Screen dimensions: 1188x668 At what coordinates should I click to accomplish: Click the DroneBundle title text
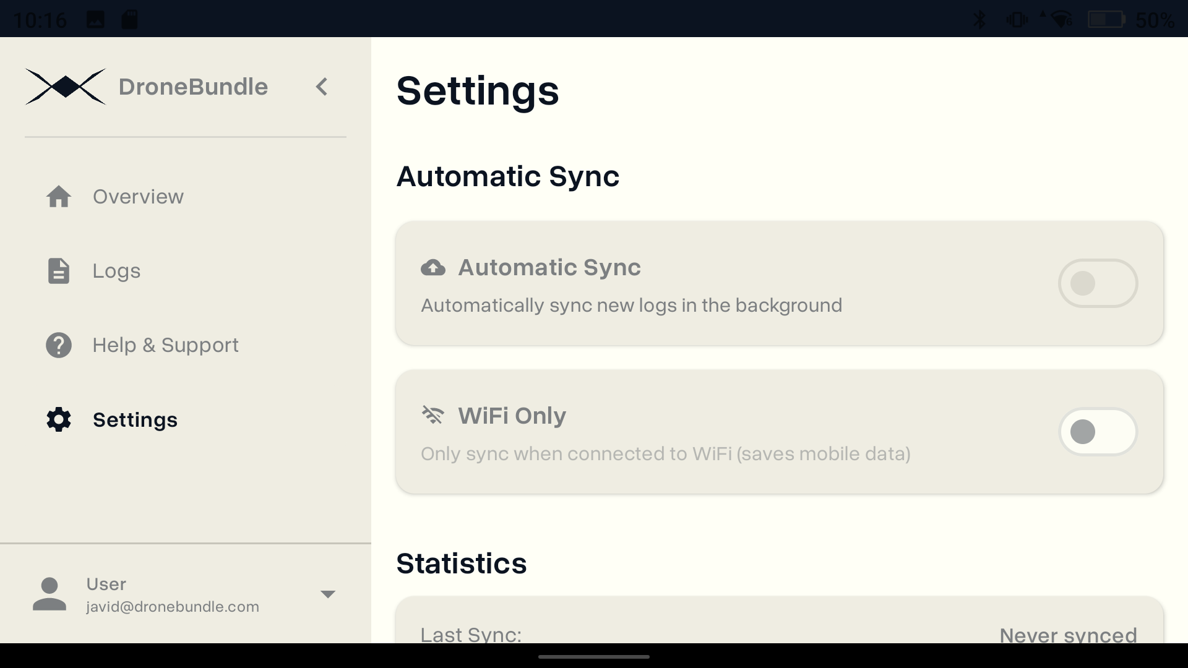(x=193, y=87)
